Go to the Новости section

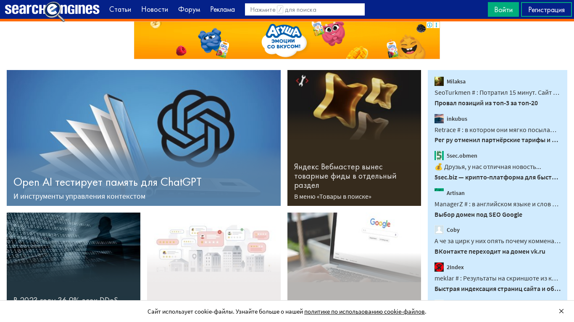click(155, 9)
